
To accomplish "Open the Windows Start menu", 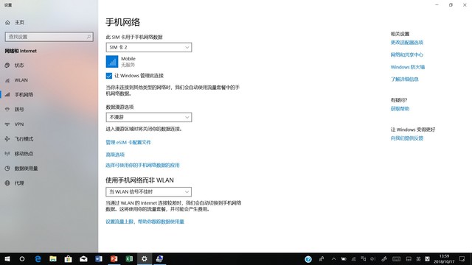I will click(7, 259).
